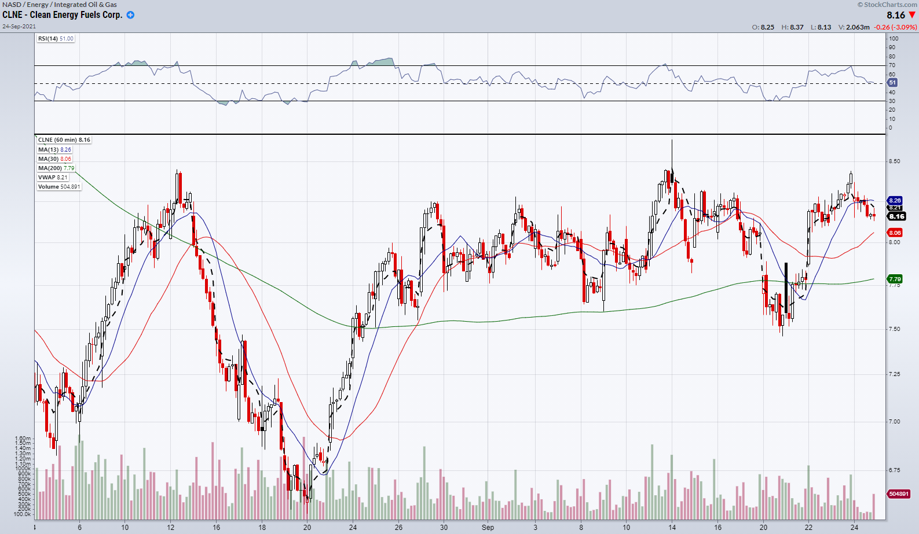Select the RSI(14) 51.00 indicator label
Image resolution: width=919 pixels, height=534 pixels.
[56, 39]
